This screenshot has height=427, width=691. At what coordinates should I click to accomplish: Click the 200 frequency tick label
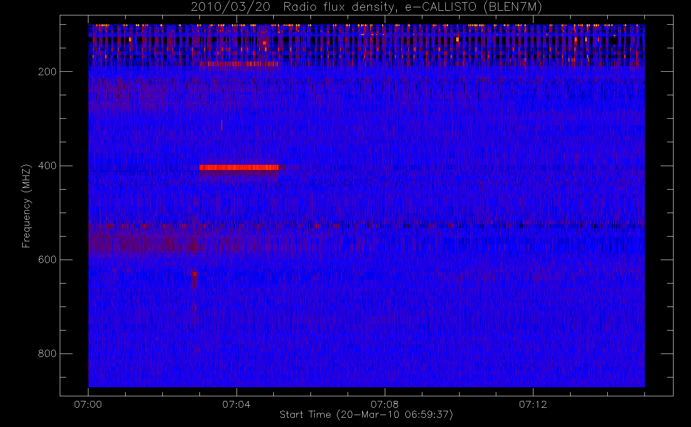tap(47, 72)
